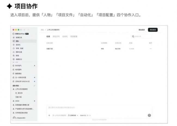This screenshot has height=126, width=177.
Task: Click the y1dqatest63 username
Action: click(x=21, y=118)
